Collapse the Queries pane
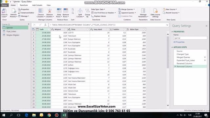Image resolution: width=210 pixels, height=118 pixels. tap(29, 24)
